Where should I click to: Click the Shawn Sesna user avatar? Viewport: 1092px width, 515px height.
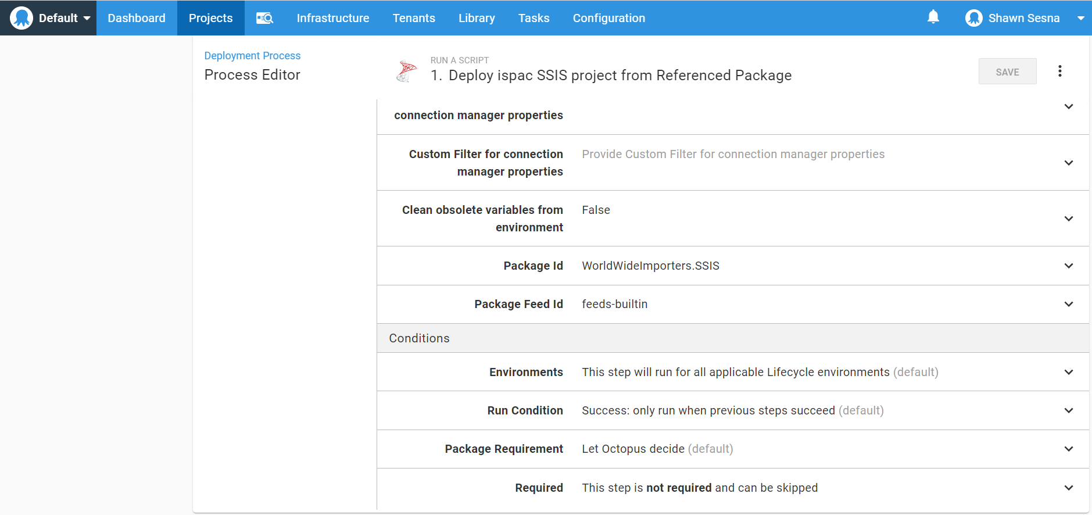click(x=973, y=18)
